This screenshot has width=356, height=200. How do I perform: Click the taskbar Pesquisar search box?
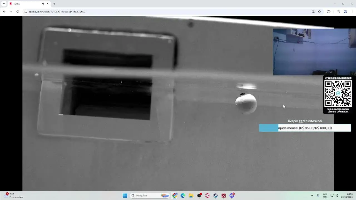click(x=150, y=196)
